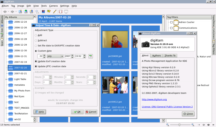The image size is (216, 127).
Task: Close the About digiKam dialog via Close button
Action: tap(188, 114)
